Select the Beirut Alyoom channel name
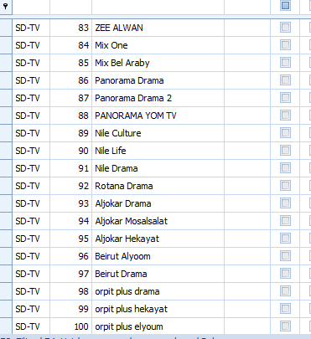Image resolution: width=311 pixels, height=339 pixels. click(122, 256)
